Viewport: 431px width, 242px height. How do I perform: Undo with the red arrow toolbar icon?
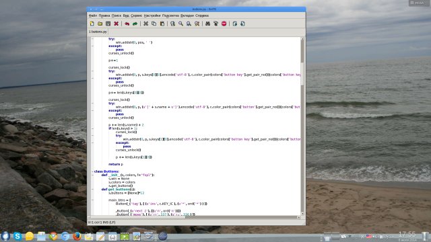pos(127,24)
